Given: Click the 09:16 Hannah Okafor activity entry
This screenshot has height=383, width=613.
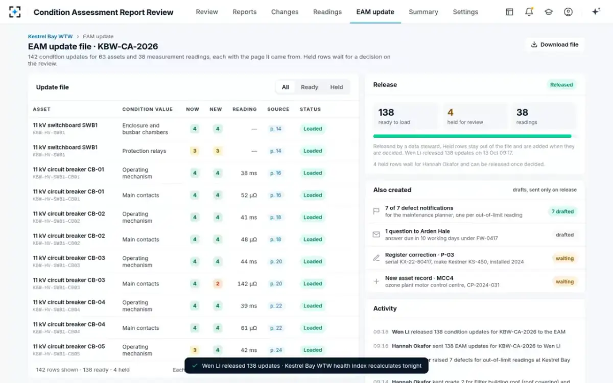Looking at the screenshot, I should [475, 346].
